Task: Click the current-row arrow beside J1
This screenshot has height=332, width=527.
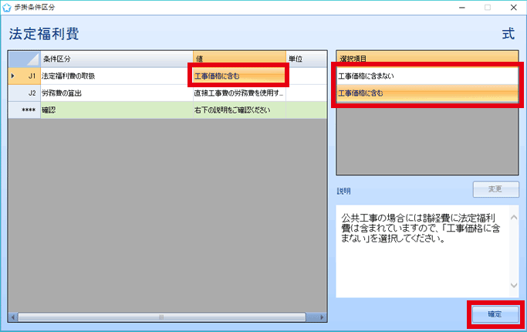Action: click(12, 76)
